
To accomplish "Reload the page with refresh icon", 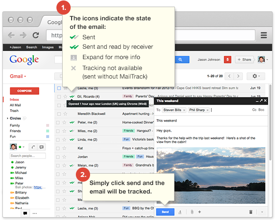I will [x=36, y=35].
